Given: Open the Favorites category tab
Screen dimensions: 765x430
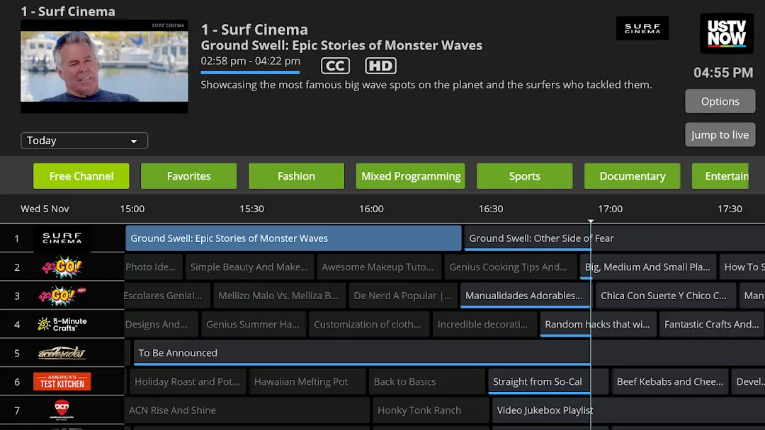Looking at the screenshot, I should 189,176.
